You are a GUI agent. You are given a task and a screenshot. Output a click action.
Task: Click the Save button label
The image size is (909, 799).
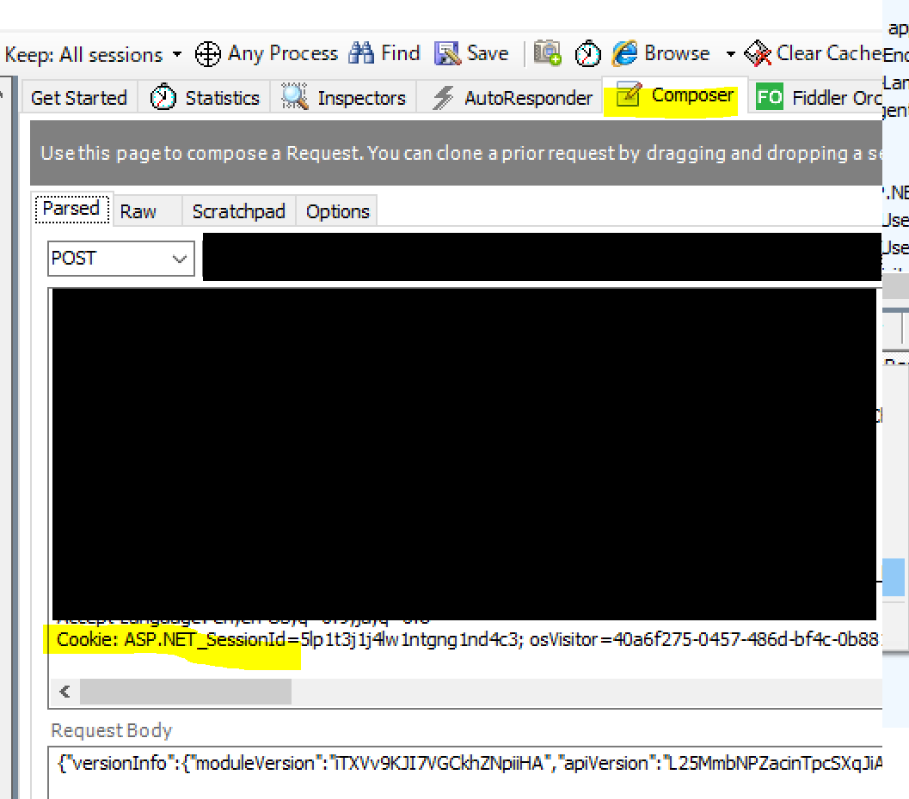click(x=488, y=53)
